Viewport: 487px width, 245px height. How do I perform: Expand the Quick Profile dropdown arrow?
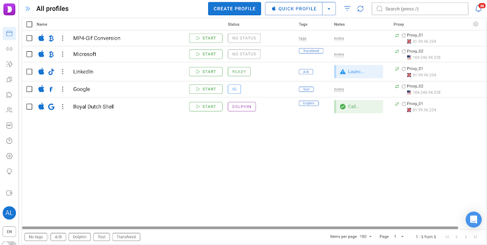coord(329,9)
